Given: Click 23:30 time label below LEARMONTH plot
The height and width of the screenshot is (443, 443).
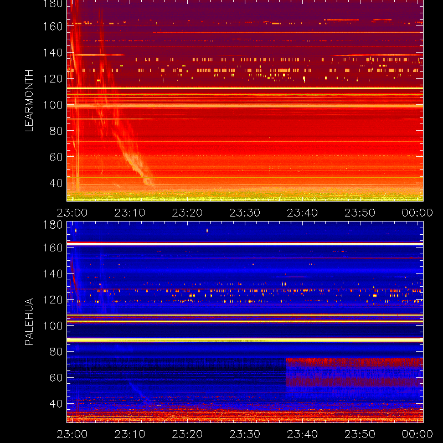Looking at the screenshot, I should coord(245,213).
